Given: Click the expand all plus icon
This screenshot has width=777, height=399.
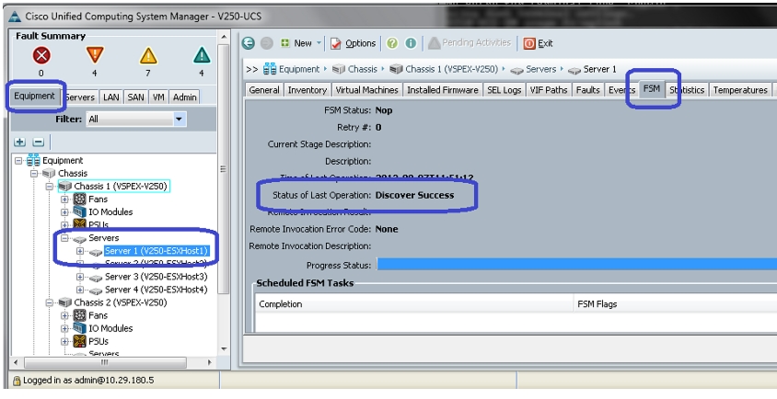Looking at the screenshot, I should [20, 142].
